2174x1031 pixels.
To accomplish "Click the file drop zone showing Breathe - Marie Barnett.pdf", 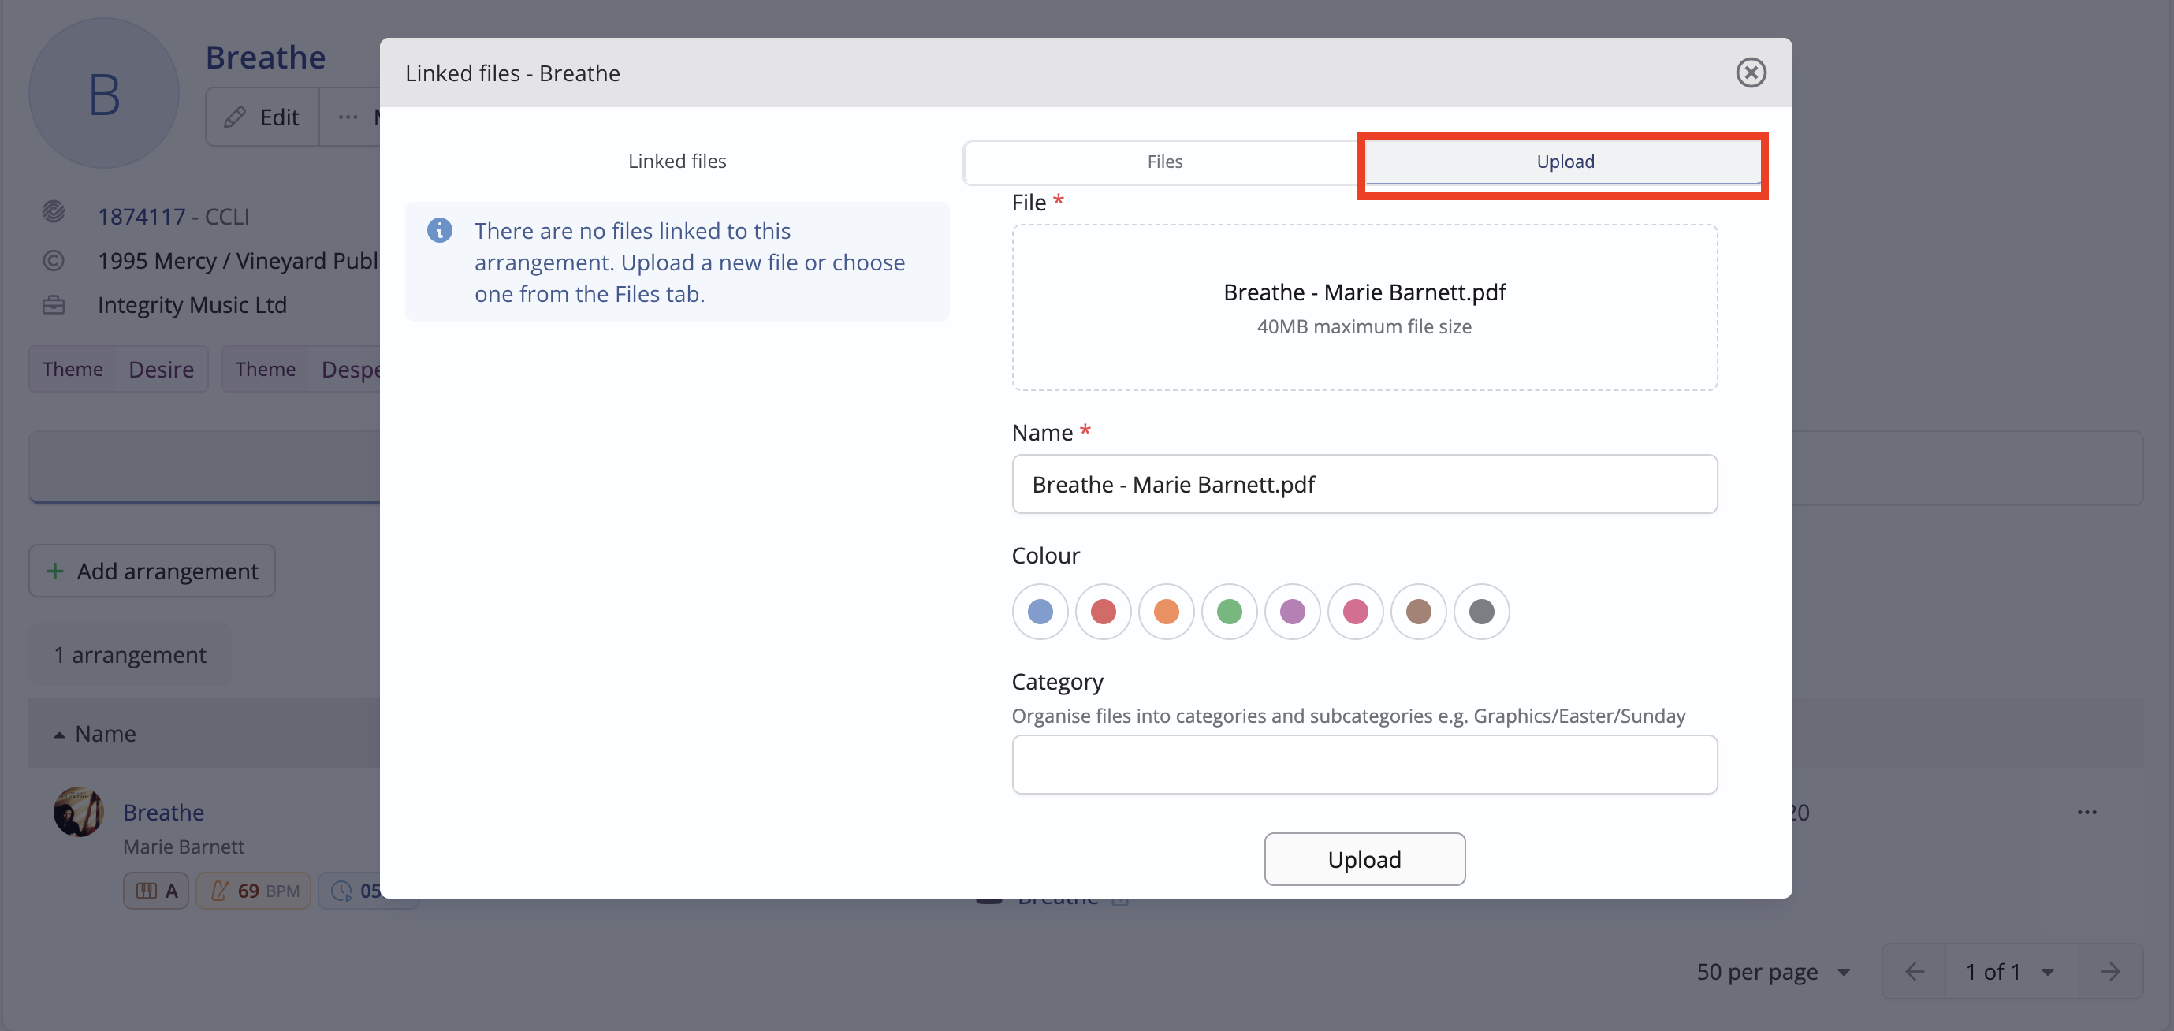I will coord(1364,307).
